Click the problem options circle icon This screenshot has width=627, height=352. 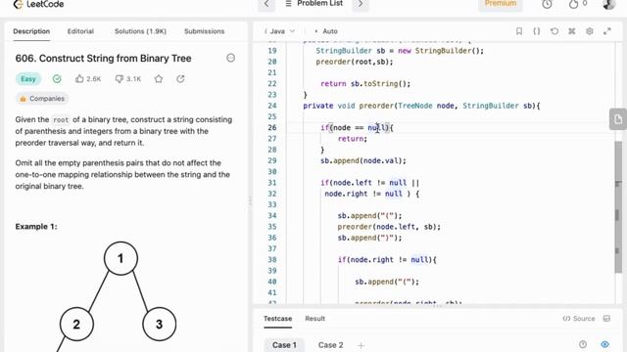[231, 58]
